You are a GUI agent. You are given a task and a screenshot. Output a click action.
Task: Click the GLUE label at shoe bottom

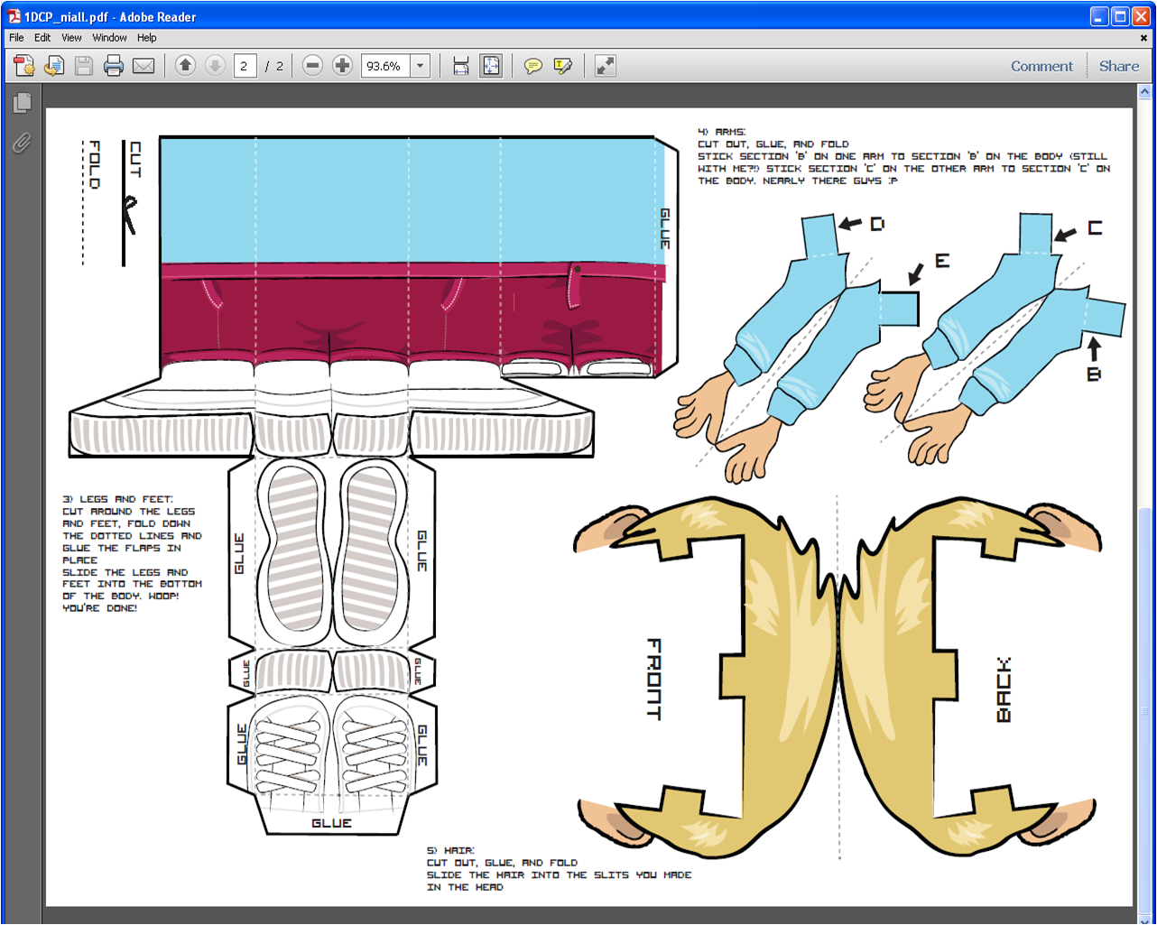coord(331,823)
